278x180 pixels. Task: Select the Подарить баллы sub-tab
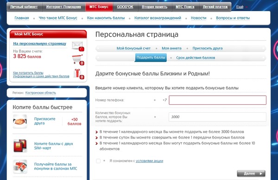pos(151,58)
